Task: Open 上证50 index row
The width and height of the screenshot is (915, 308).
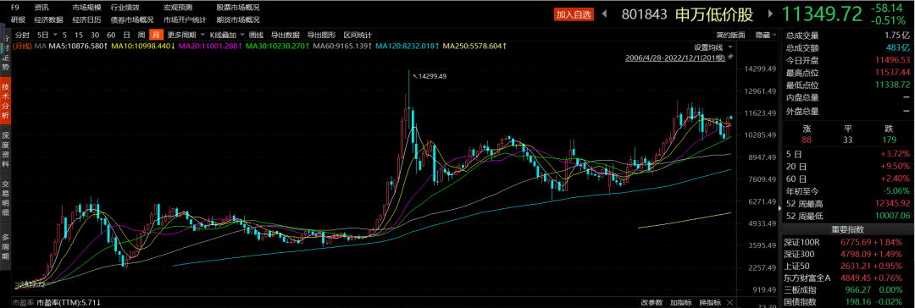Action: pyautogui.click(x=847, y=266)
